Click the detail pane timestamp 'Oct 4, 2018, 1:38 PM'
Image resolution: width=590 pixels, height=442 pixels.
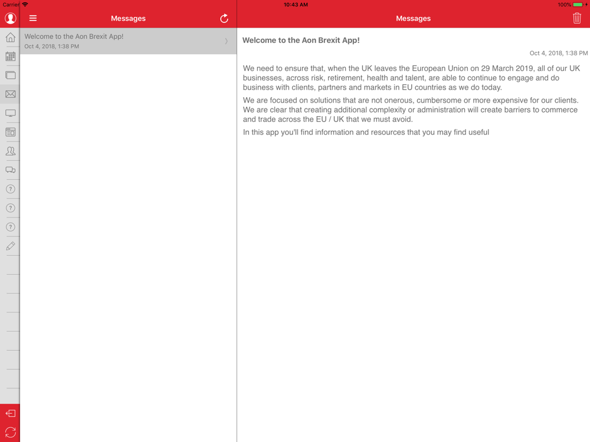(558, 53)
